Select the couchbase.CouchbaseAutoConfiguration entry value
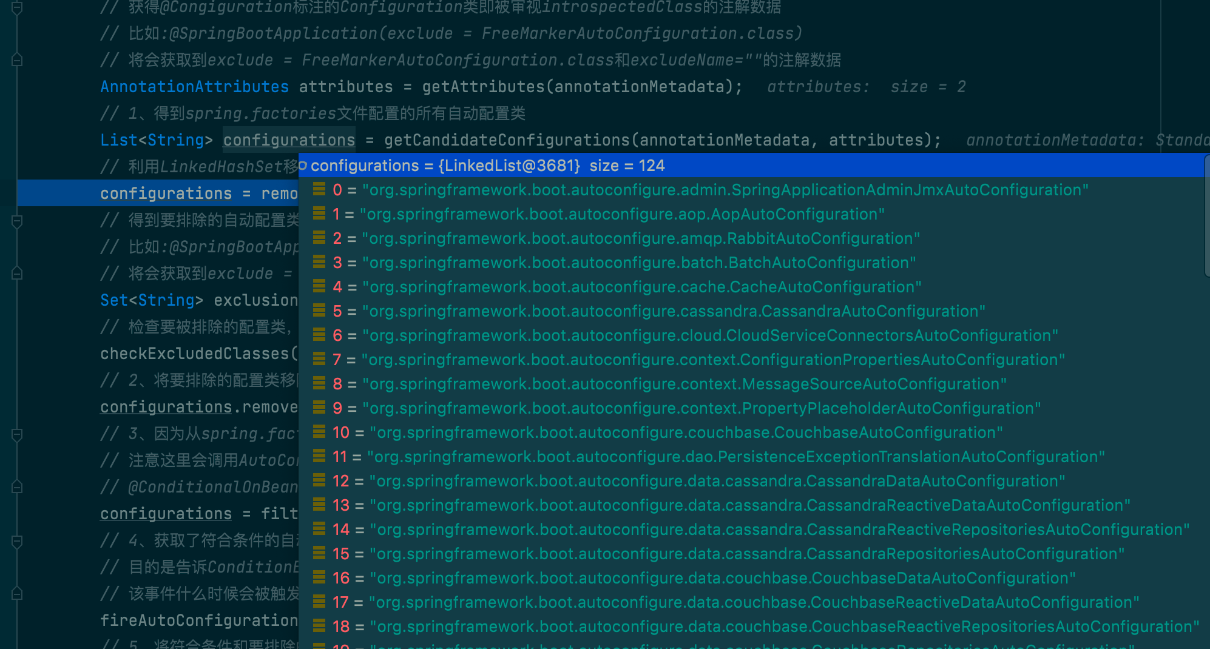The height and width of the screenshot is (649, 1210). click(686, 432)
